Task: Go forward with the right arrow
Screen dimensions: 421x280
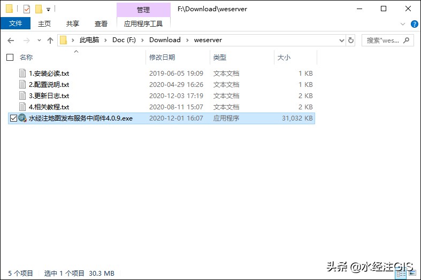Action: (x=27, y=41)
